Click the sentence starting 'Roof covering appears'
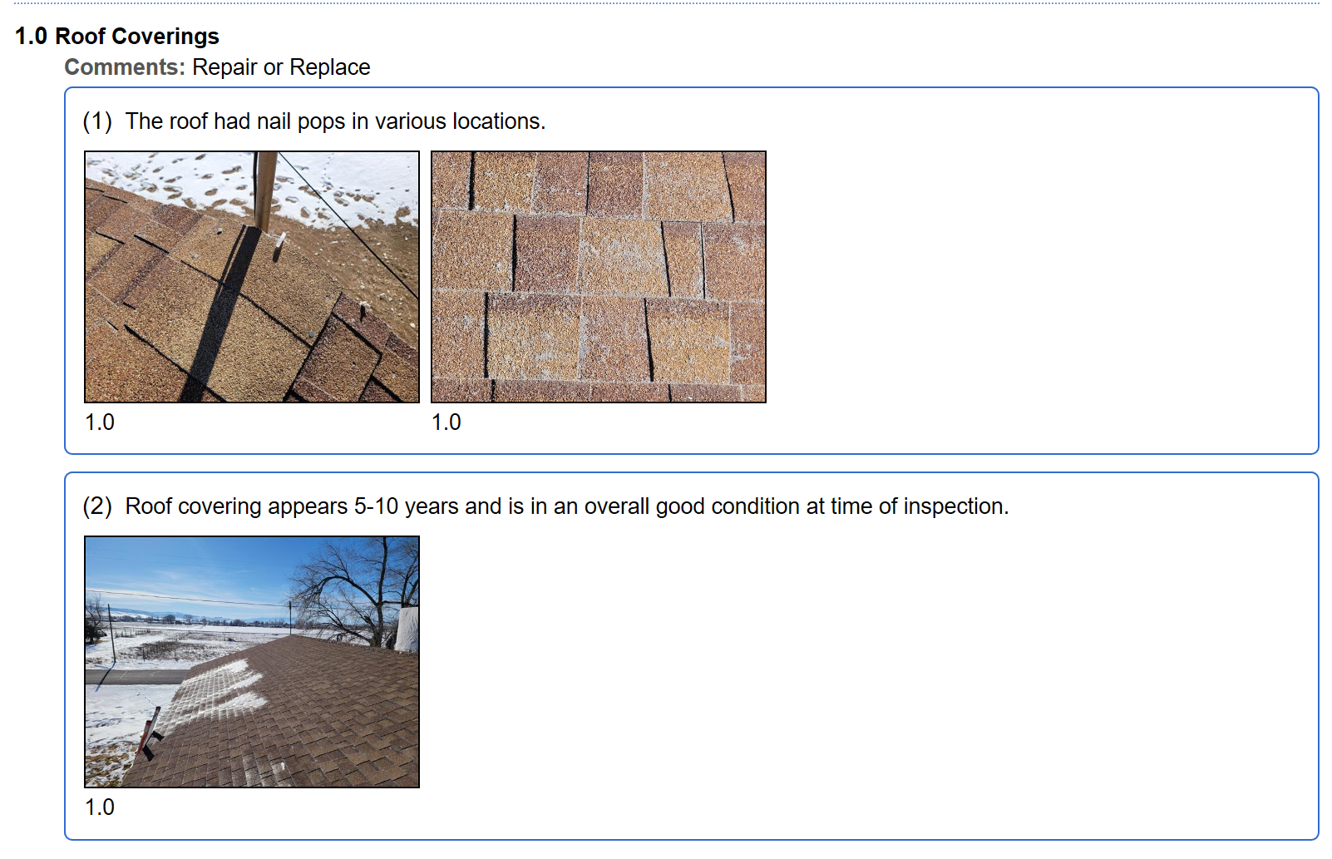The height and width of the screenshot is (859, 1332). [x=566, y=506]
